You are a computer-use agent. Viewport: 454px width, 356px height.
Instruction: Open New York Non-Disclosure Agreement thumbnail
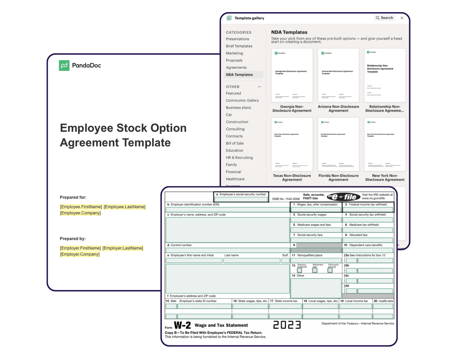[x=385, y=144]
